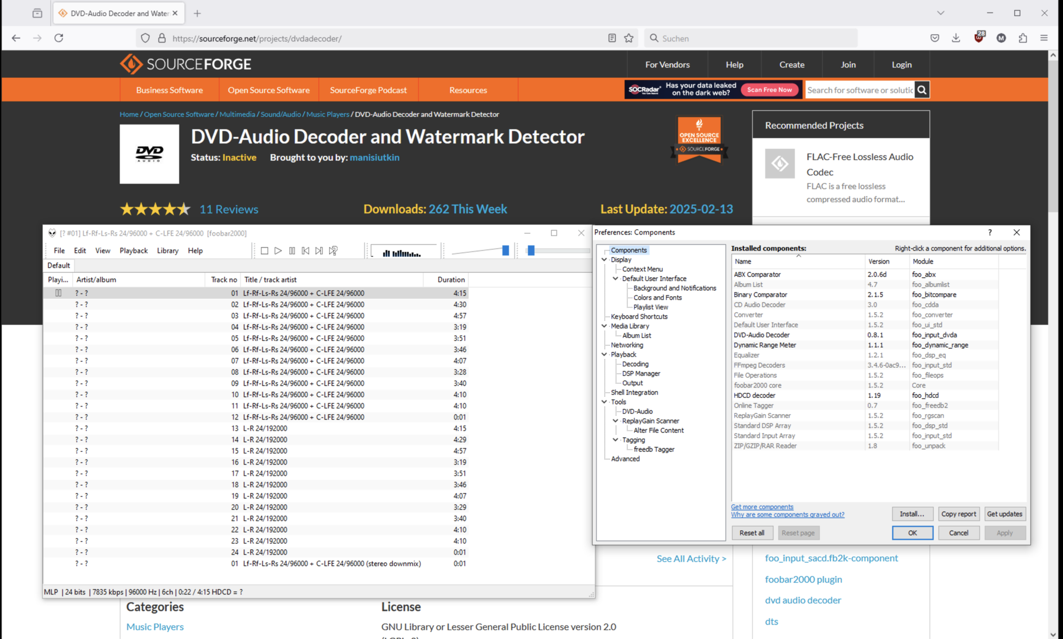The width and height of the screenshot is (1063, 639).
Task: Collapse the Display tree node
Action: point(604,260)
